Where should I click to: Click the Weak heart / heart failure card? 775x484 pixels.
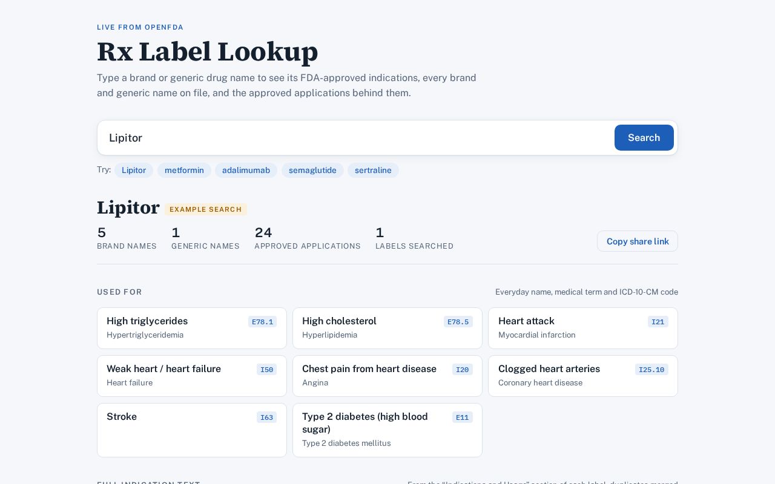192,376
